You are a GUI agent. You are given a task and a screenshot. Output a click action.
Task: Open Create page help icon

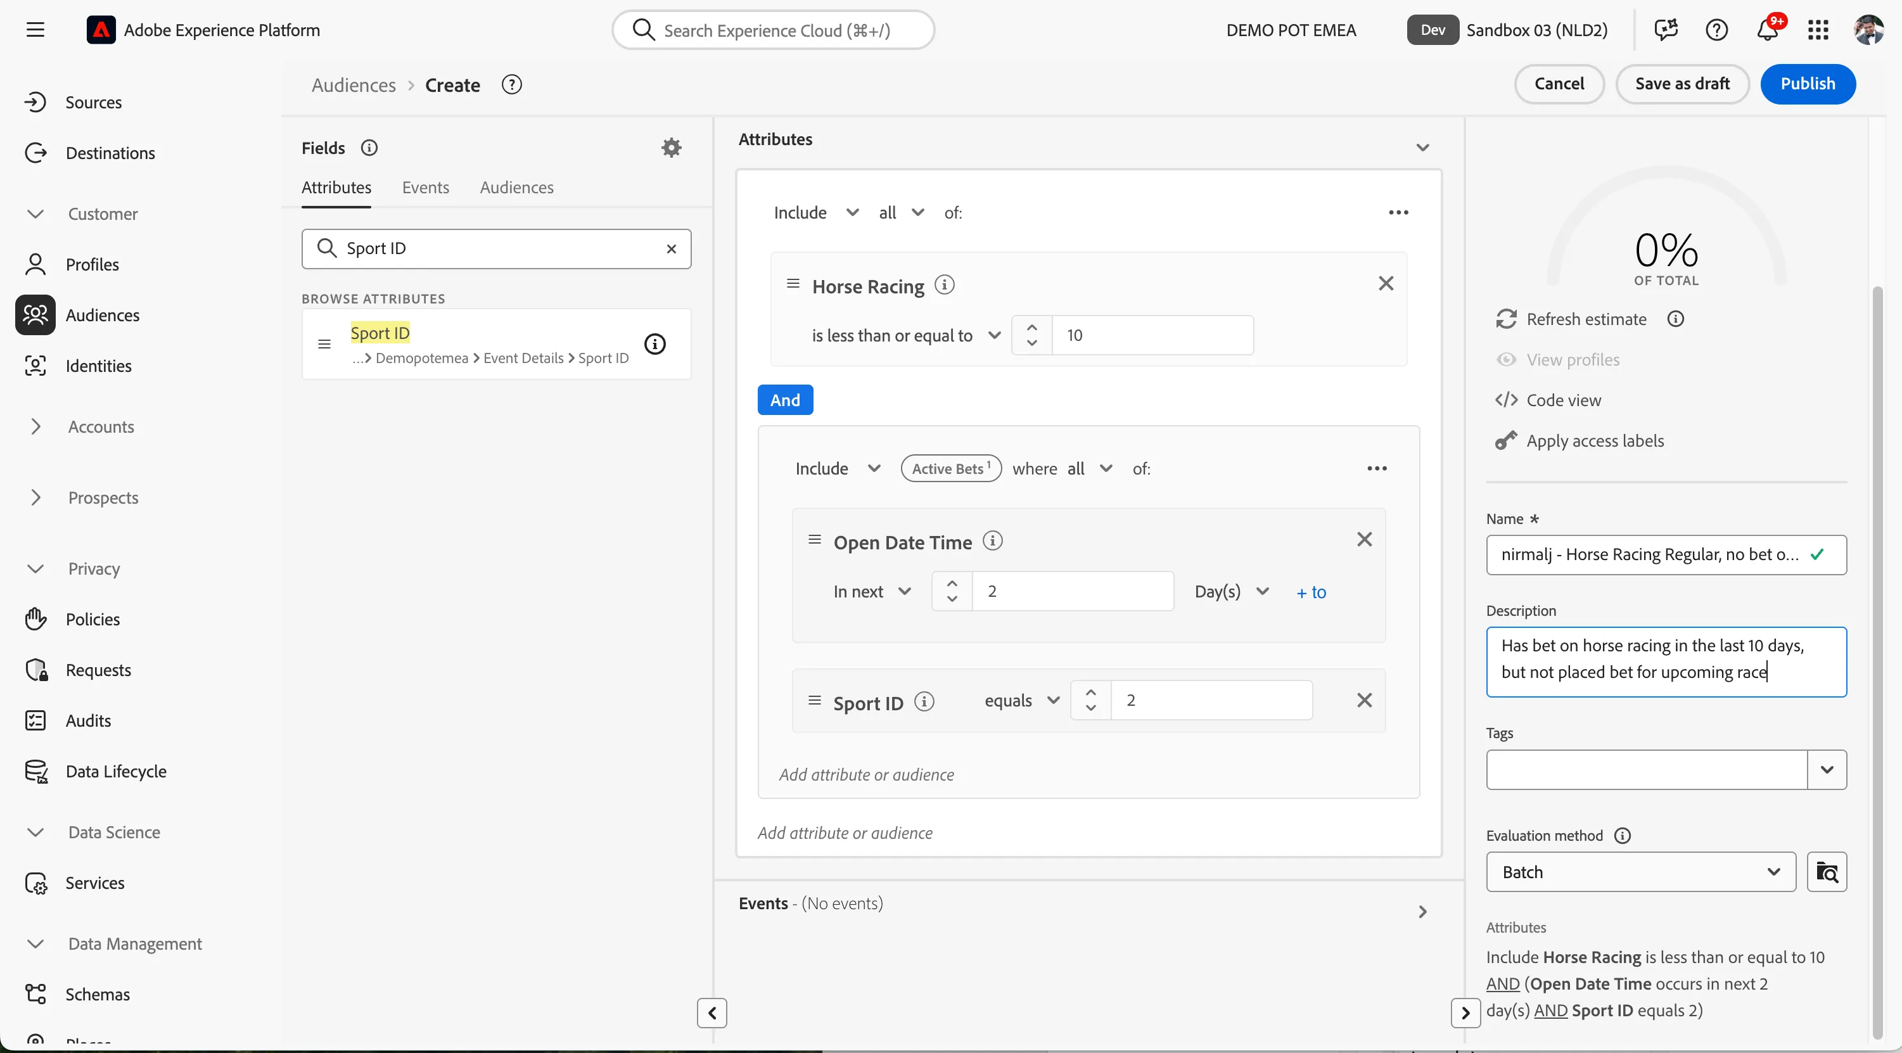511,85
